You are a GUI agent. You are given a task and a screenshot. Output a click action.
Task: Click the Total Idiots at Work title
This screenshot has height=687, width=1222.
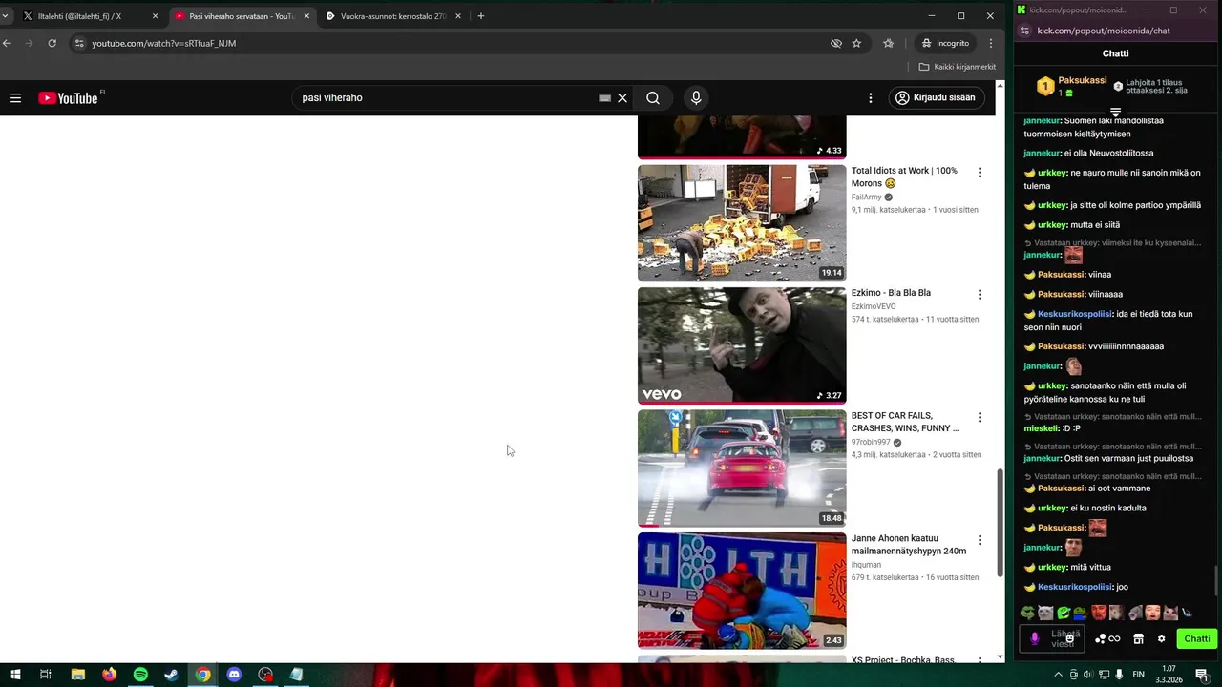click(904, 177)
